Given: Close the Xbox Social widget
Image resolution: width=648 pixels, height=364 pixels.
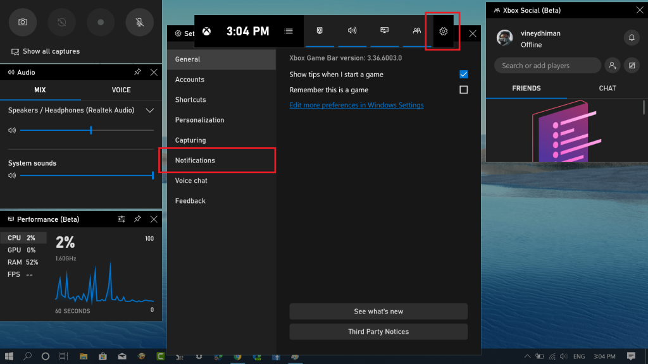Looking at the screenshot, I should 640,10.
